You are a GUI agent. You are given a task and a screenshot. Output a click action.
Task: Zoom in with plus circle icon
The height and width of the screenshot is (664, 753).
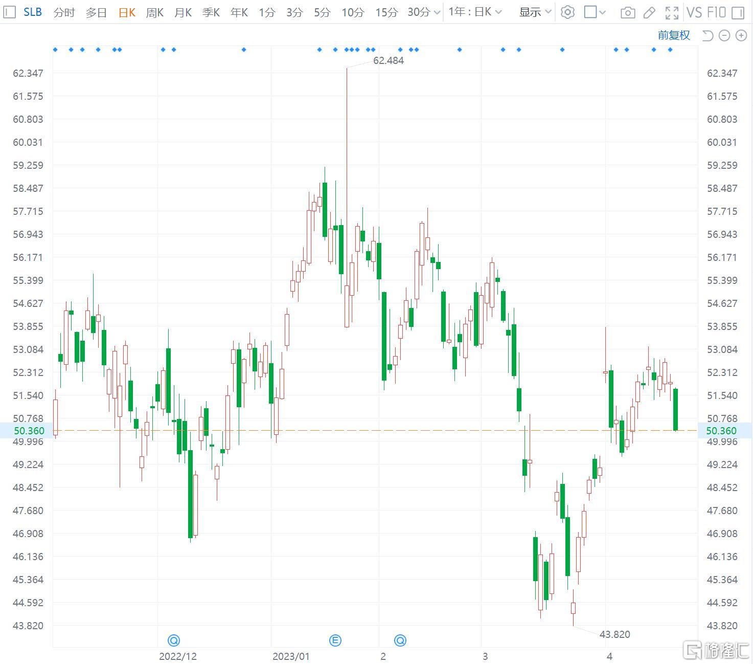click(741, 35)
